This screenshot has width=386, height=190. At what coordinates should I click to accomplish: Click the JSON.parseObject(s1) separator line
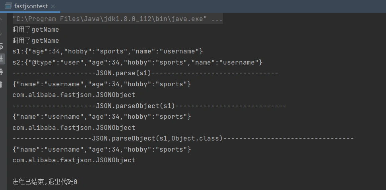click(149, 106)
